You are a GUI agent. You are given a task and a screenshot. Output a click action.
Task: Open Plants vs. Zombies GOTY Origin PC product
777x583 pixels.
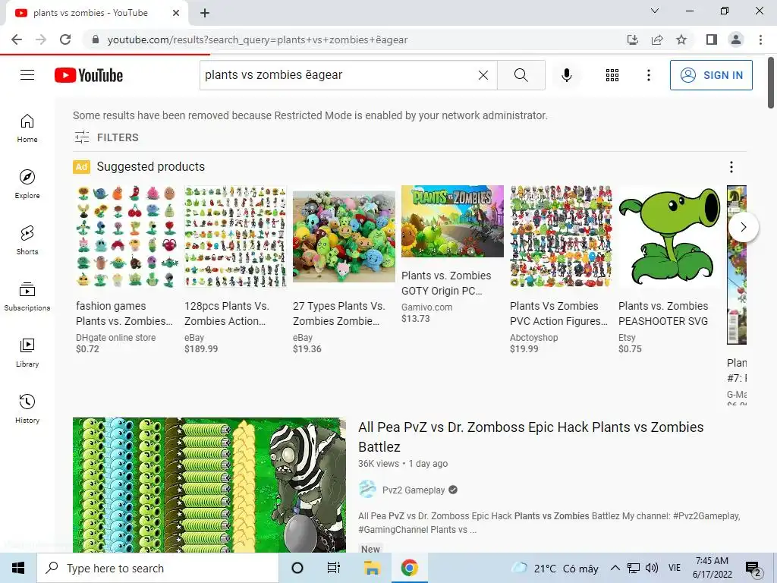(x=446, y=283)
